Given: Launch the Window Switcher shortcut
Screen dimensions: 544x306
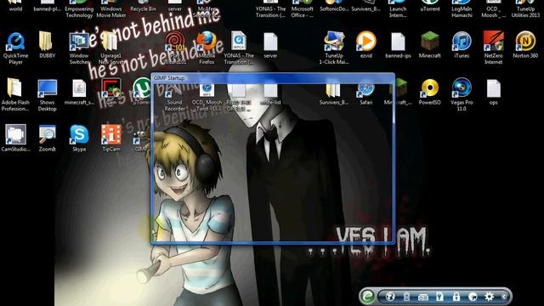Looking at the screenshot, I should click(78, 42).
